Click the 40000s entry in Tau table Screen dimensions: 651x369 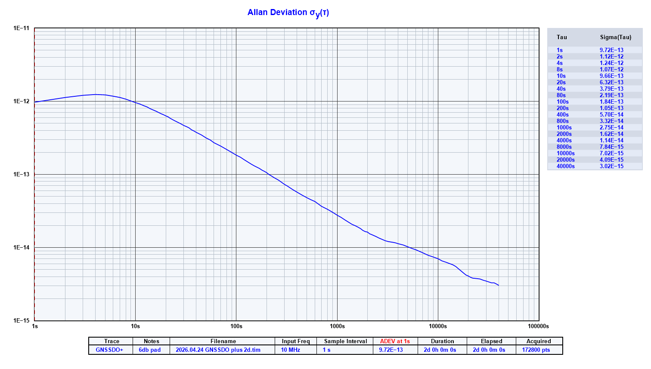click(565, 166)
